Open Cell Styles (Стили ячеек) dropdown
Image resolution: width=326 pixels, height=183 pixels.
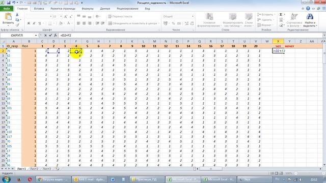pos(249,20)
